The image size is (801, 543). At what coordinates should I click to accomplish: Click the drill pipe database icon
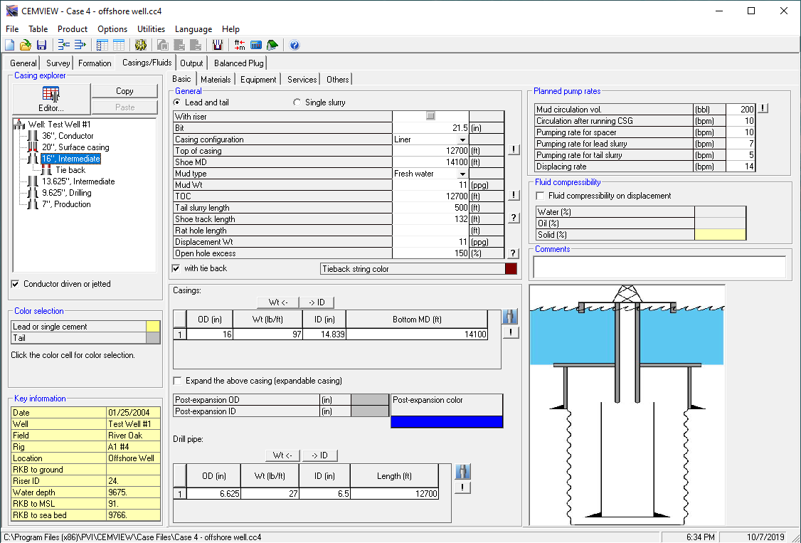pos(462,471)
